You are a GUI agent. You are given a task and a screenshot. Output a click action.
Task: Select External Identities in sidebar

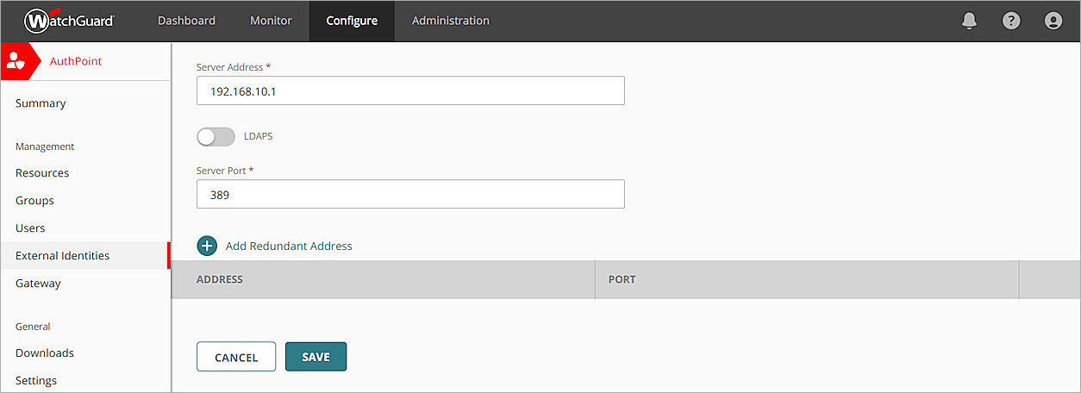coord(62,255)
